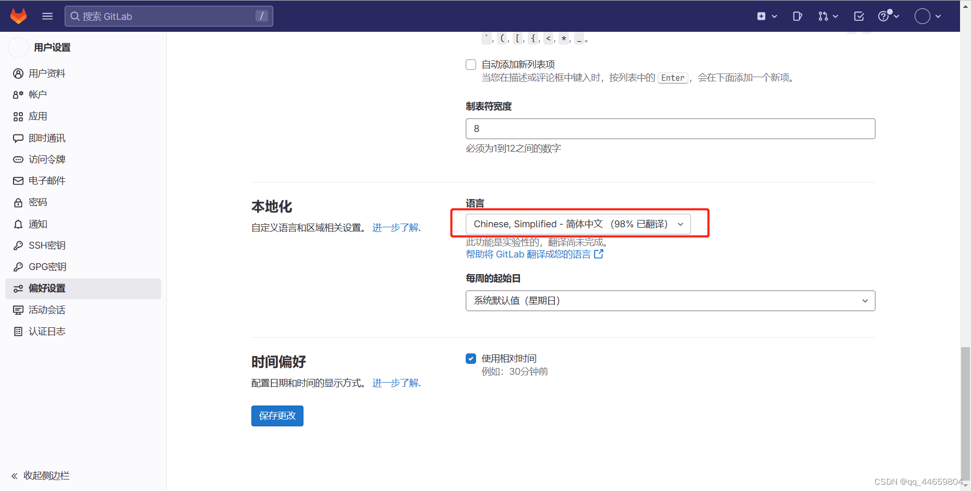The height and width of the screenshot is (491, 971).
Task: Click the 时间偏好 section heading
Action: 278,362
